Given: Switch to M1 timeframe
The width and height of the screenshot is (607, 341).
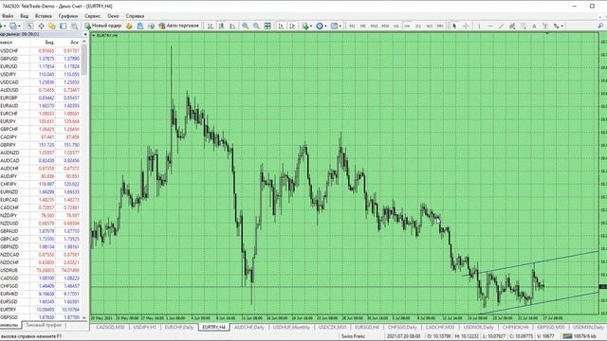Looking at the screenshot, I should coord(352,26).
